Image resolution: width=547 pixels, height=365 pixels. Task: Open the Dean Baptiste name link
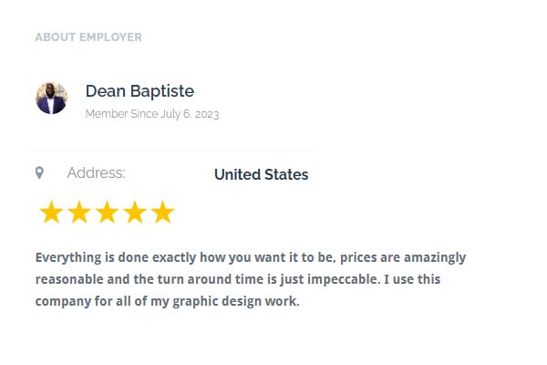tap(139, 91)
